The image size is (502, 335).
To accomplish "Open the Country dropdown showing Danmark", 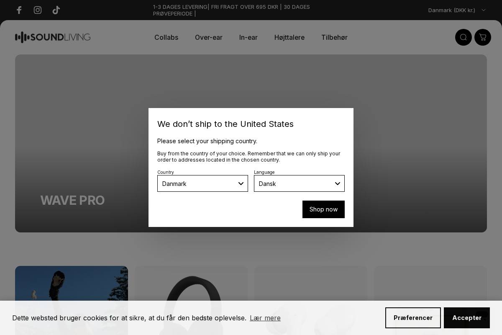I will pos(202,183).
